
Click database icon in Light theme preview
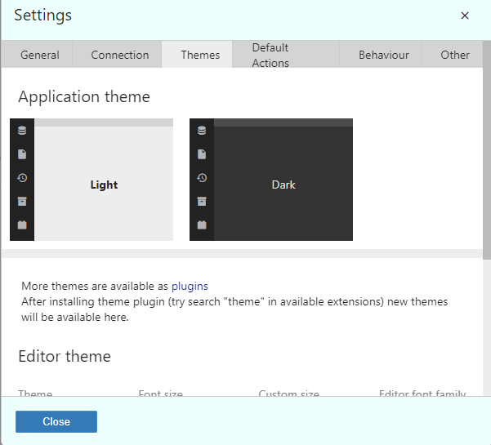pos(22,130)
